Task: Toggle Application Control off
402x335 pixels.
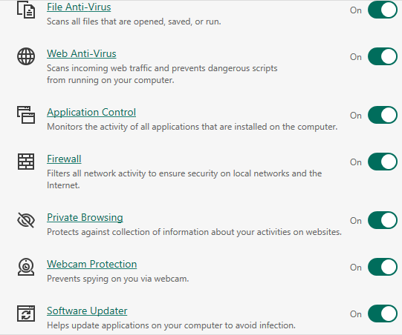Action: tap(383, 115)
